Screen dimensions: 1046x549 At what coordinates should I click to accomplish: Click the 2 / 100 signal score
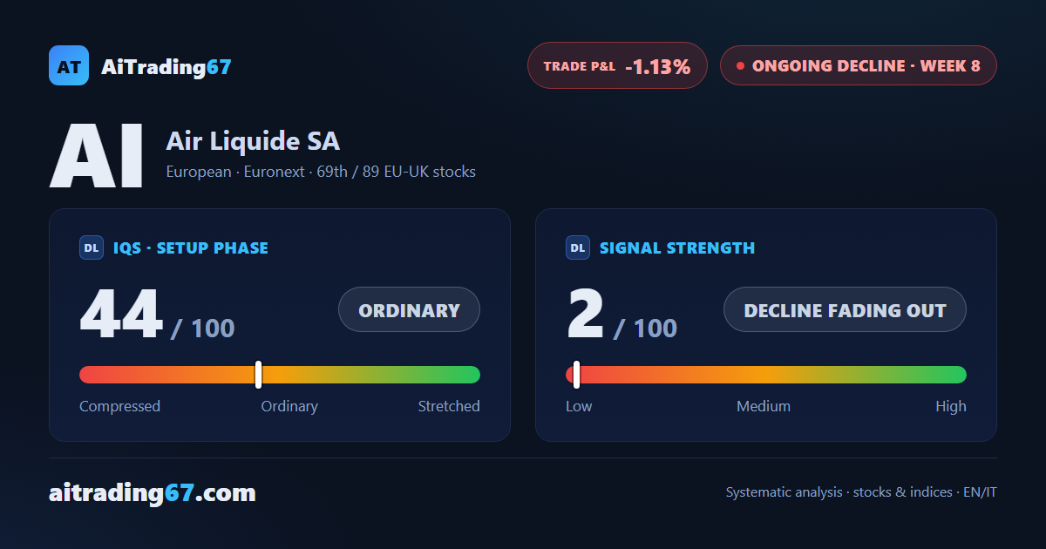point(621,315)
